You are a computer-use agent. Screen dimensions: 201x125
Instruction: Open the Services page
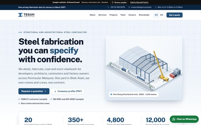pyautogui.click(x=102, y=15)
